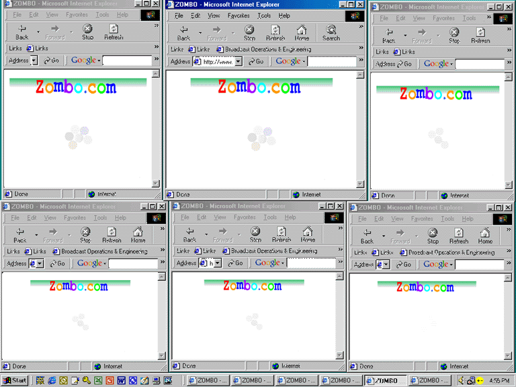The height and width of the screenshot is (387, 516).
Task: Click the Google search box in bottom-middle window
Action: tap(311, 263)
